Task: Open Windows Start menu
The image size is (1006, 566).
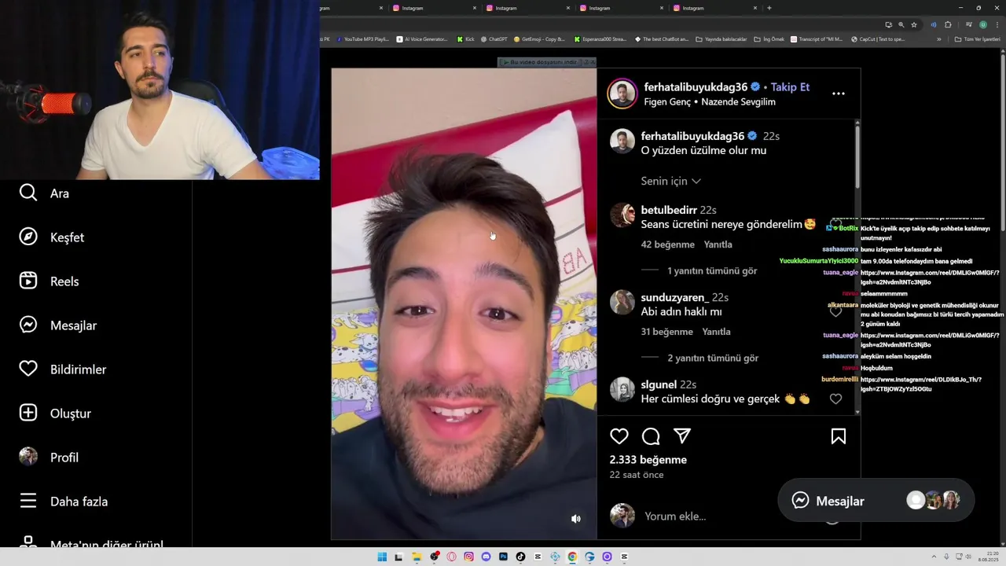Action: [x=382, y=557]
